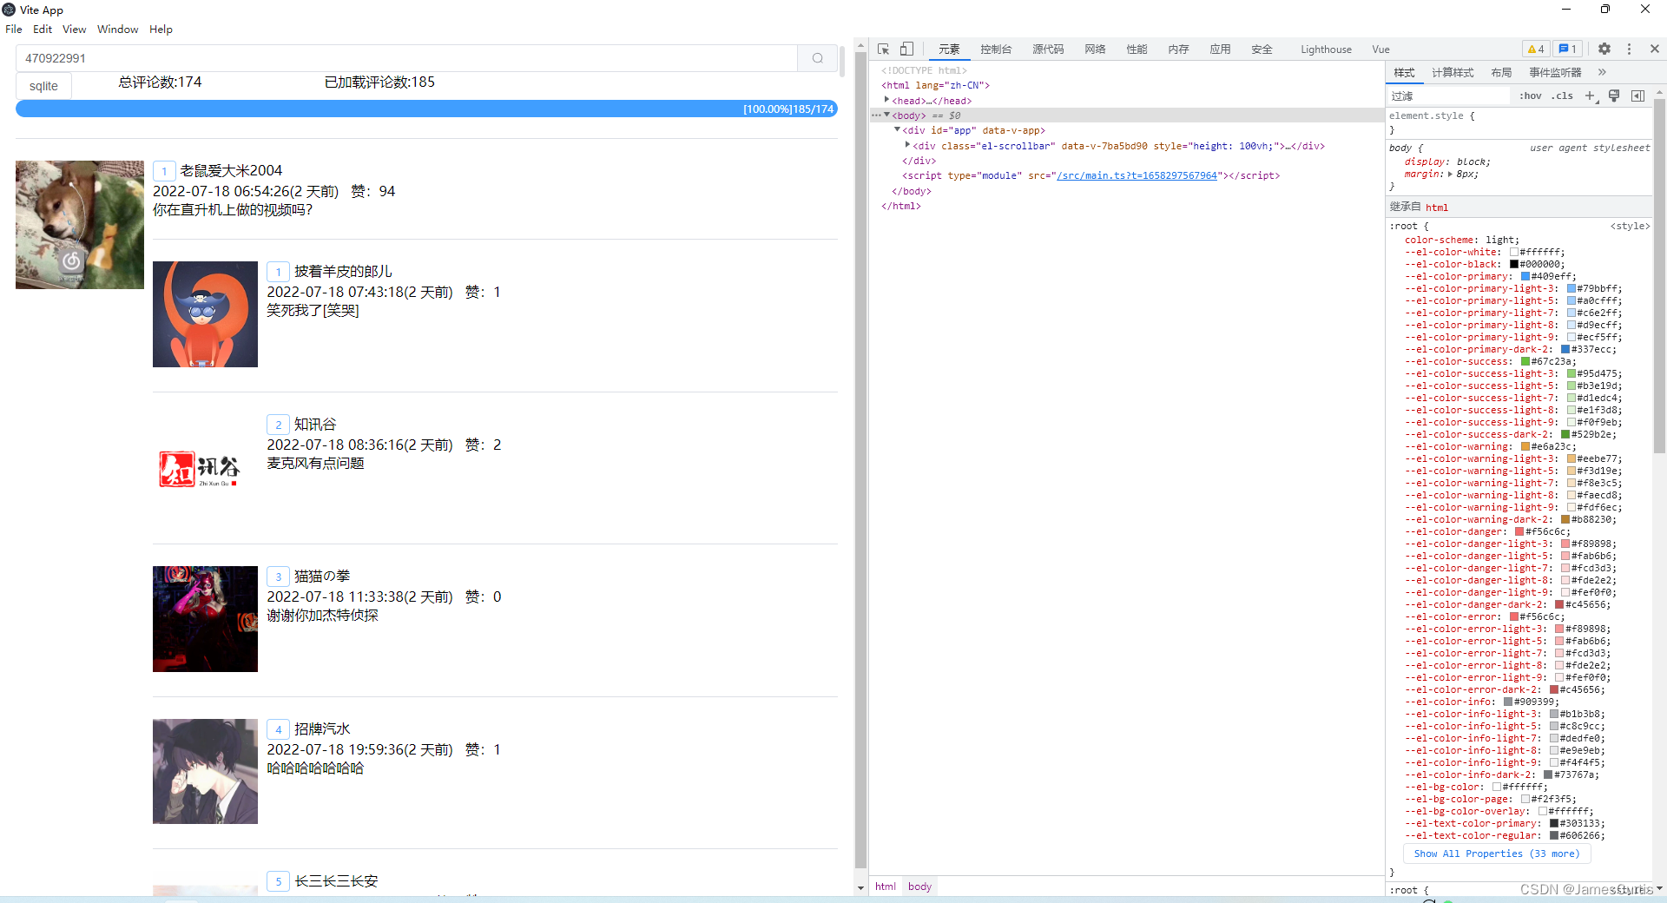Image resolution: width=1667 pixels, height=903 pixels.
Task: Focus the search input containing 470922991
Action: coord(406,58)
